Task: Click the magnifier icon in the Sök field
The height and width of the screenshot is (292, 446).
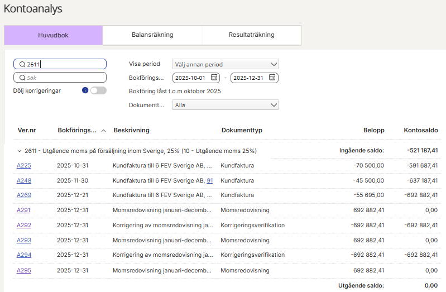Action: point(22,78)
